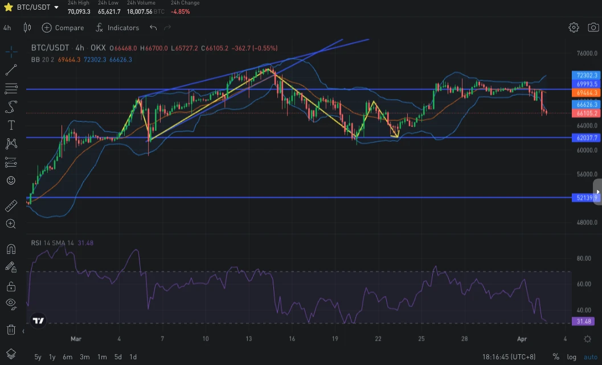Click the magnet mode icon

tap(11, 249)
